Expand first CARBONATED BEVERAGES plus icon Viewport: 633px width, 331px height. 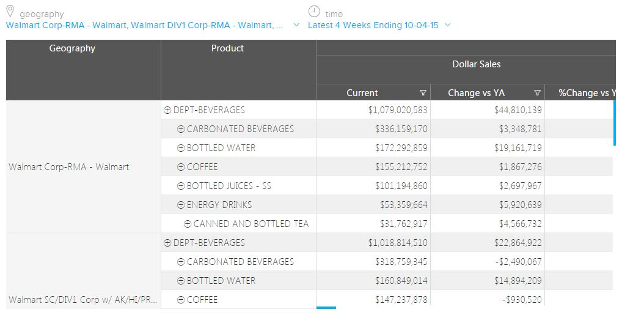[x=181, y=129]
